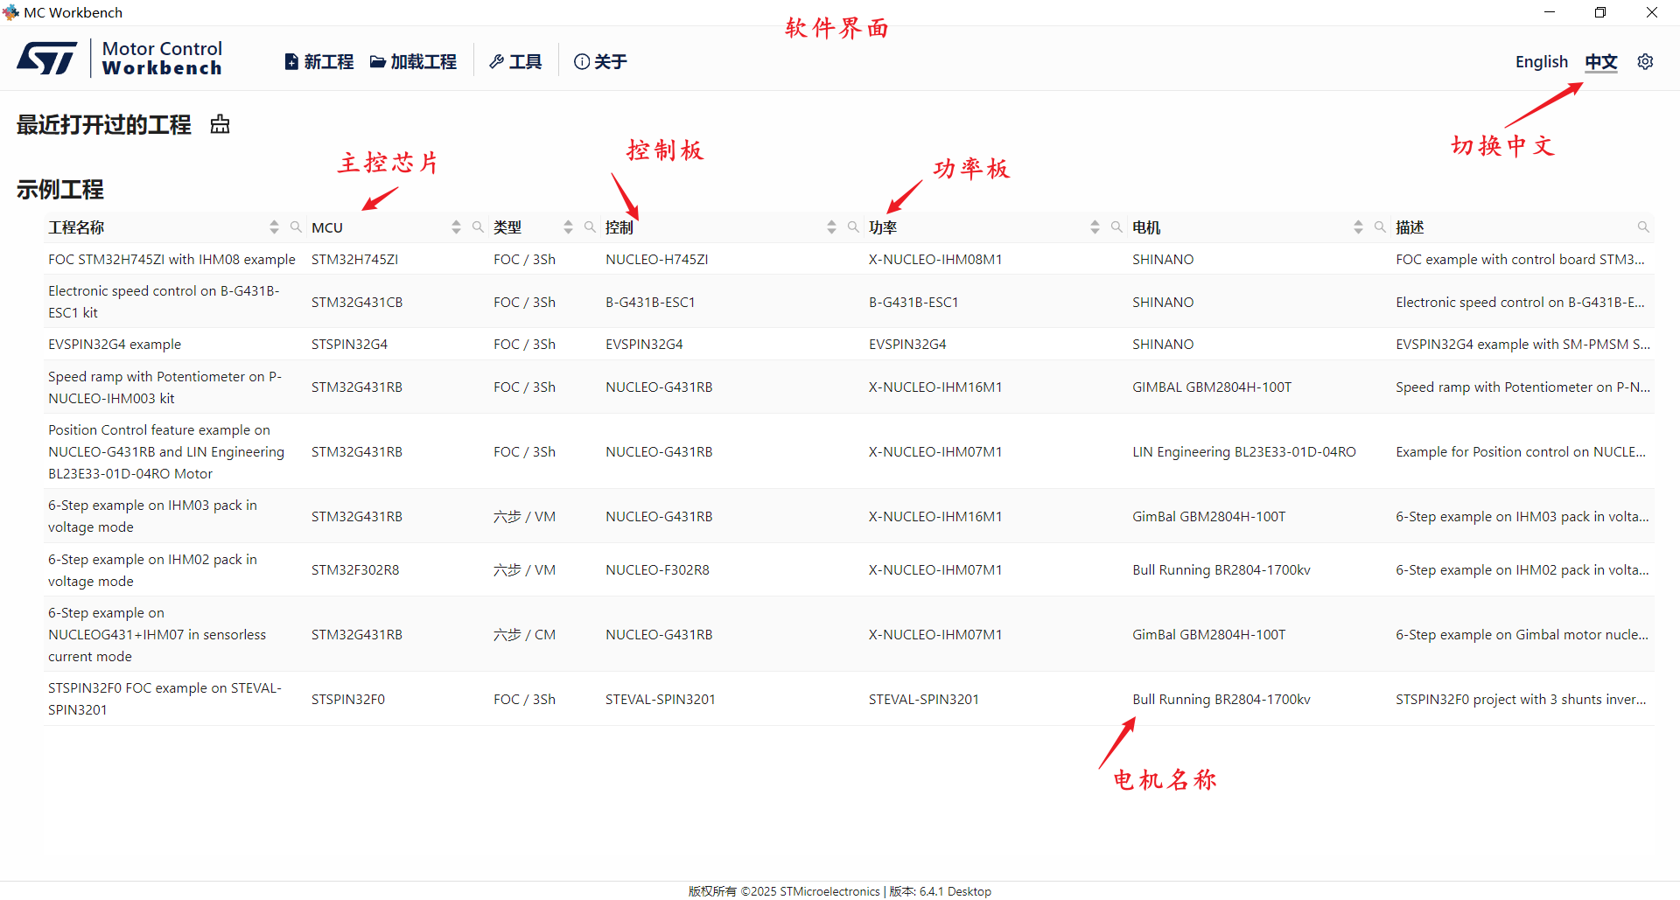The width and height of the screenshot is (1680, 900).
Task: Click the NUCLEO-F302R8 control board cell
Action: tap(657, 570)
